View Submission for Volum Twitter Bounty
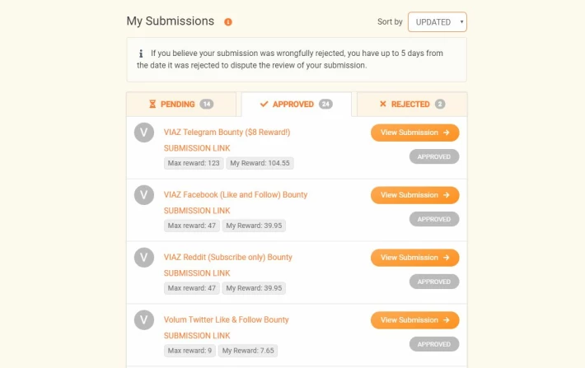This screenshot has height=368, width=585. coord(415,320)
